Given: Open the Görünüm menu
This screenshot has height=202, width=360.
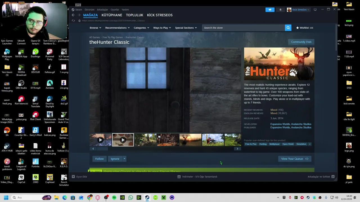Looking at the screenshot, I should [89, 10].
